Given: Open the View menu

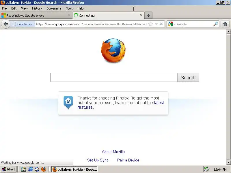Looking at the screenshot, I should click(x=24, y=8).
